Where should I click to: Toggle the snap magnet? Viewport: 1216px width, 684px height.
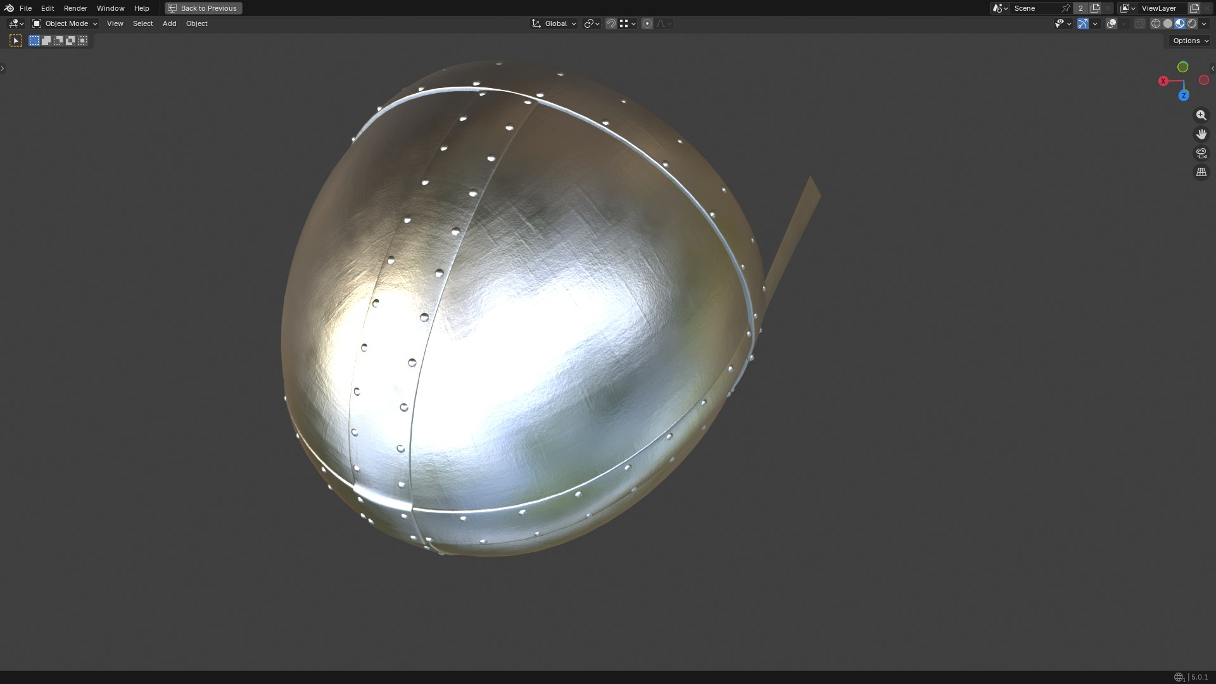point(611,23)
